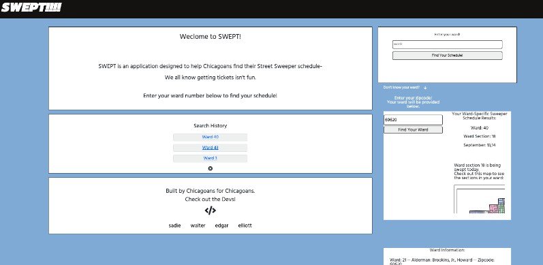This screenshot has width=543, height=265.
Task: Click 'Enter your zipcode!' prompt text
Action: [413, 98]
